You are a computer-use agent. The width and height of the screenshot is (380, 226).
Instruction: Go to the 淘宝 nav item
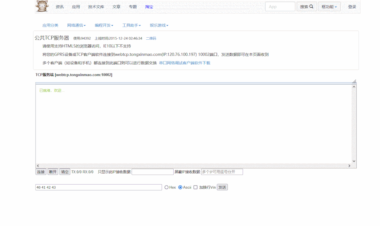coord(149,7)
